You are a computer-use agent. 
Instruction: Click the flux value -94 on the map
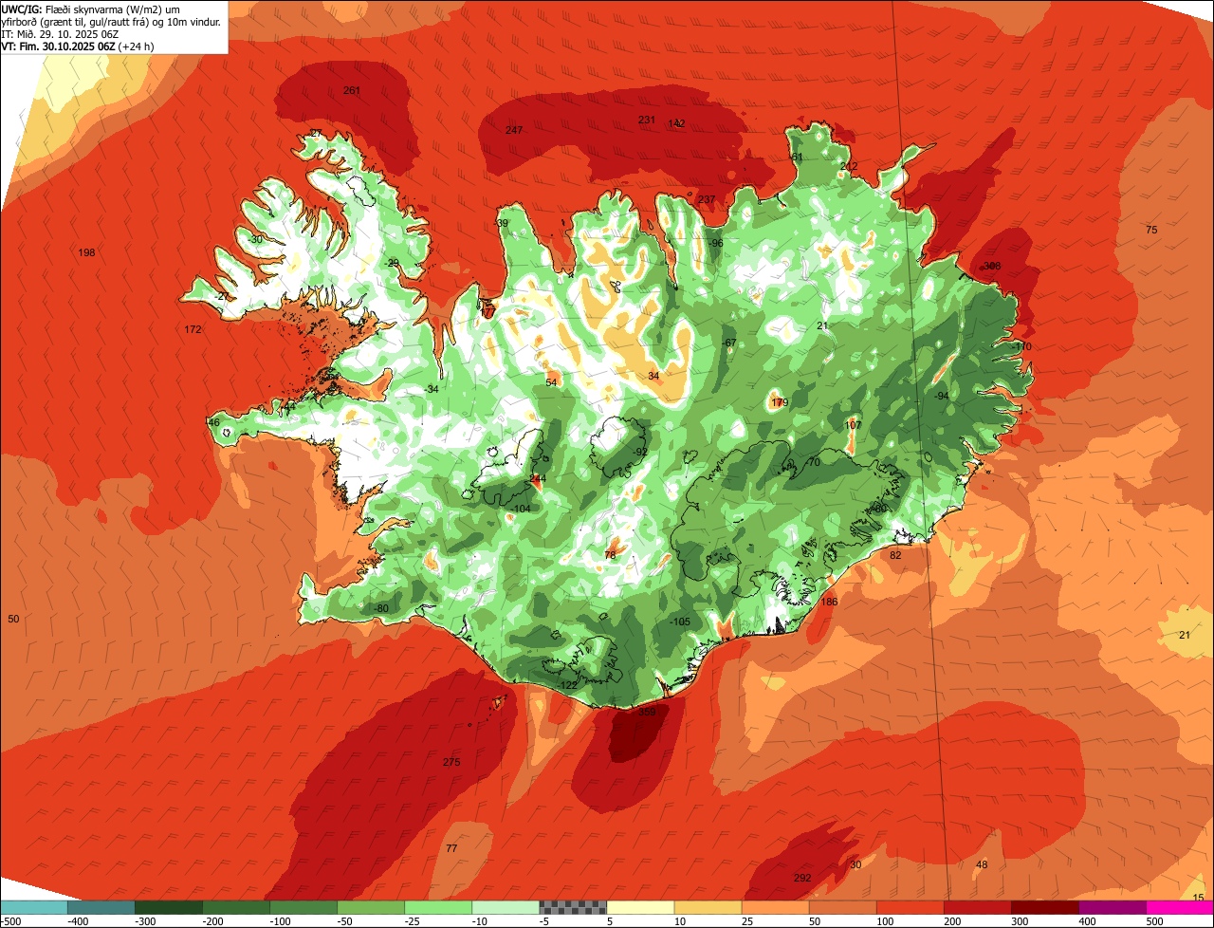tap(941, 396)
